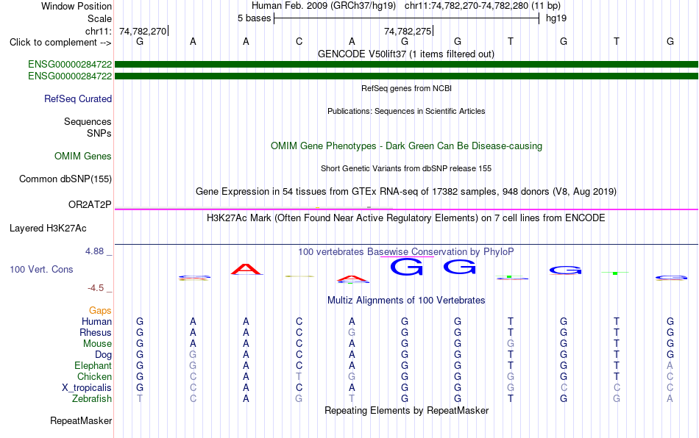699x438 pixels.
Task: Select the Elephant alignment row label
Action: pos(93,365)
